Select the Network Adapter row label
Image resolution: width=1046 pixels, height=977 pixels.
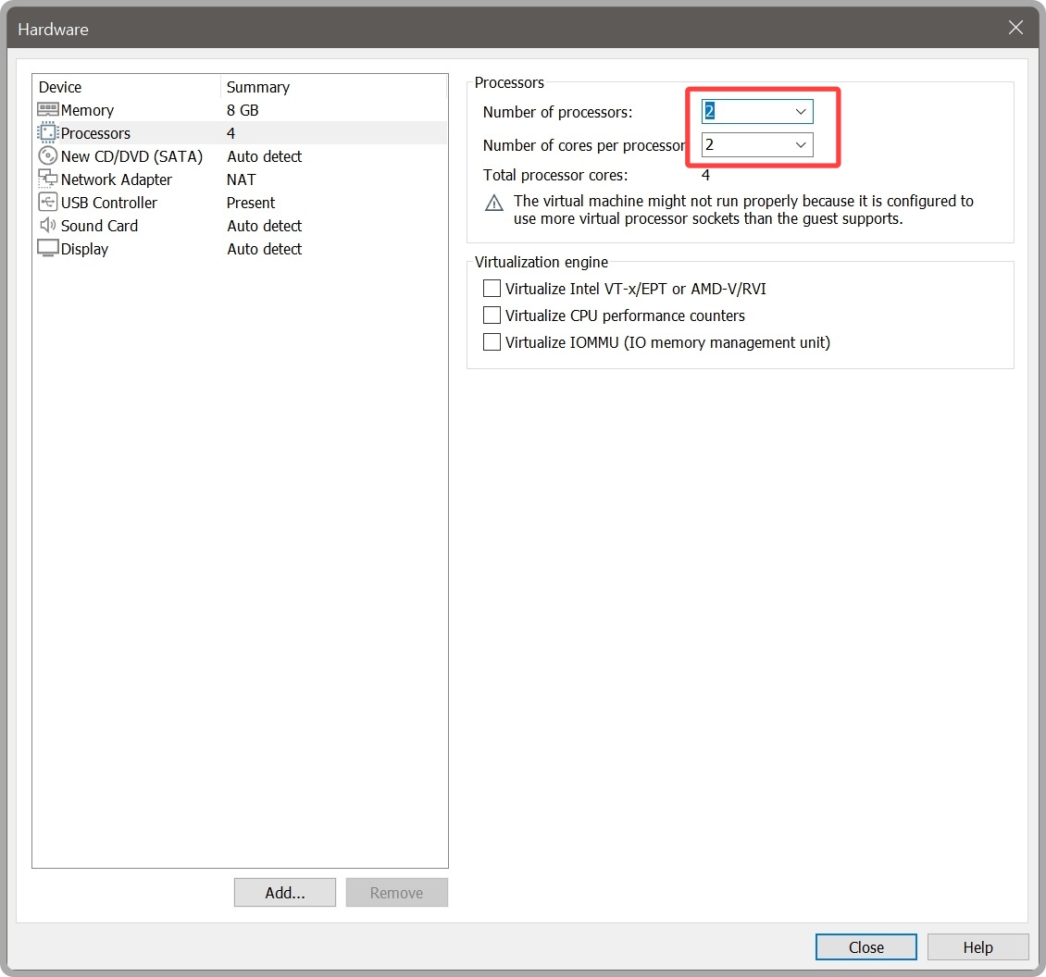tap(116, 179)
